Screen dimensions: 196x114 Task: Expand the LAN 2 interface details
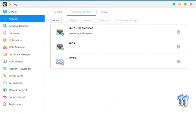click(x=178, y=47)
